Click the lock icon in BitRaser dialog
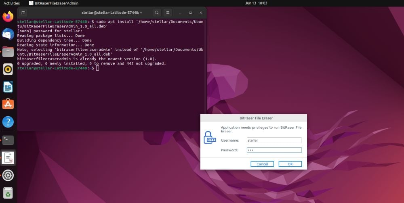The width and height of the screenshot is (404, 203). click(210, 137)
